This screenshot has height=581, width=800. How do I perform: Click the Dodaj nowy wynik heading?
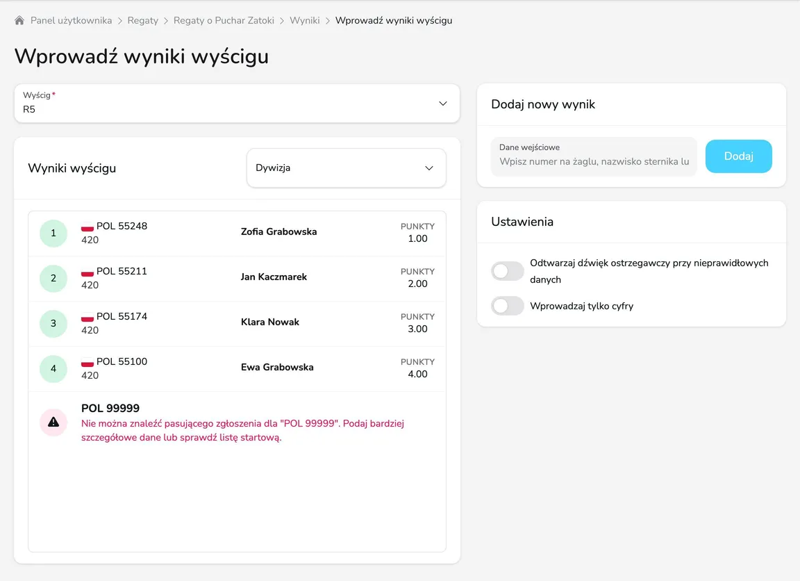(543, 105)
